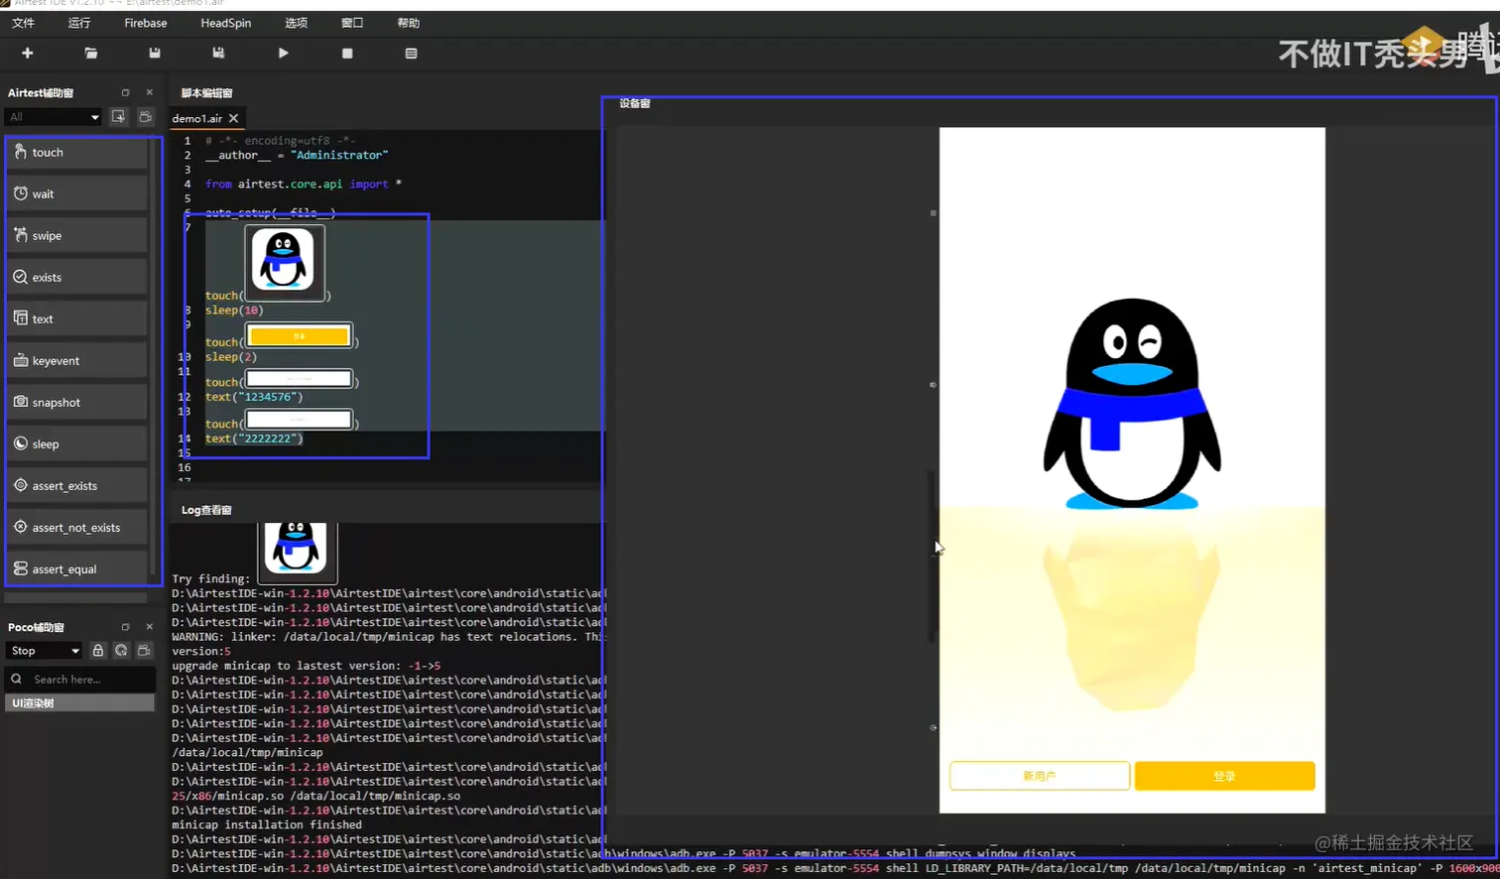1500x879 pixels.
Task: Switch to the demo1.air tab
Action: pos(196,118)
